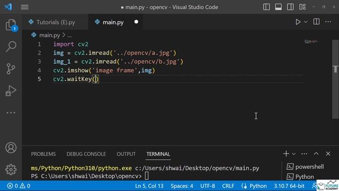This screenshot has width=339, height=191.
Task: Toggle the primary side bar
Action: coord(266,7)
